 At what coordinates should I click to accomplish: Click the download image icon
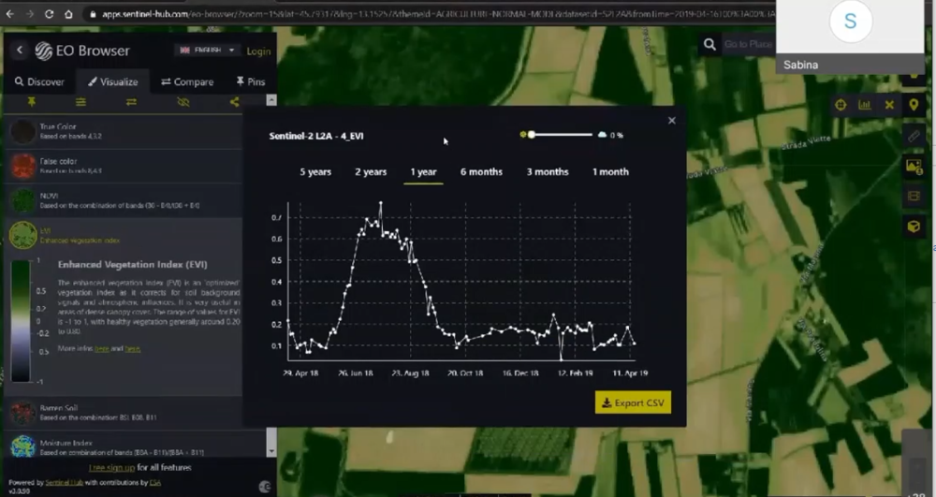pos(914,167)
